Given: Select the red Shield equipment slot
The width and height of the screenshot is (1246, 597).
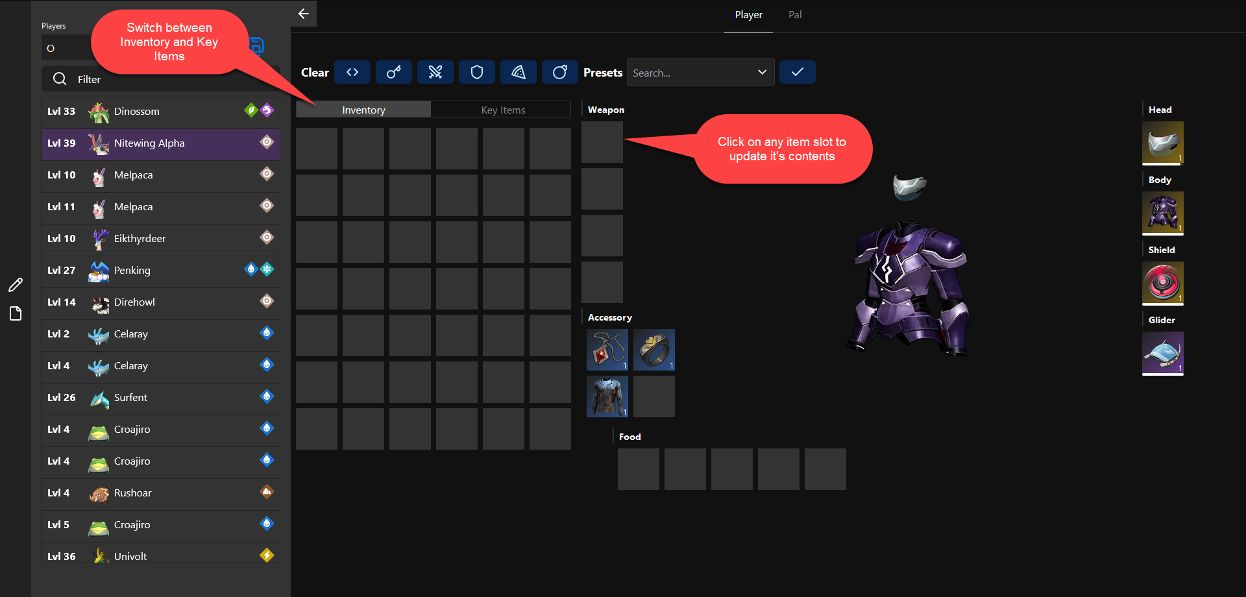Looking at the screenshot, I should click(x=1163, y=283).
